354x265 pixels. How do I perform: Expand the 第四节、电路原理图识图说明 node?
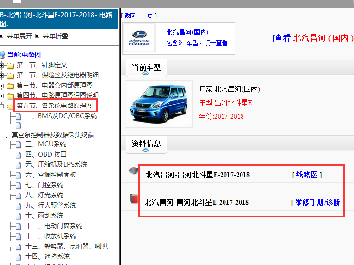(2, 96)
